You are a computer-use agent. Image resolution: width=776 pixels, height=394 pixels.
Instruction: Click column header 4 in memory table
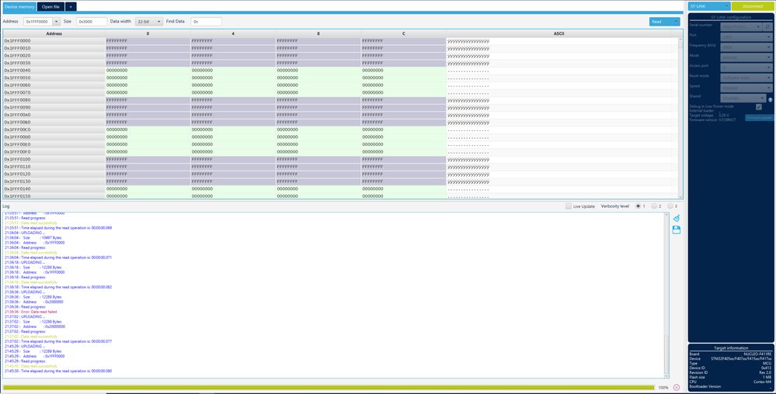(x=233, y=33)
